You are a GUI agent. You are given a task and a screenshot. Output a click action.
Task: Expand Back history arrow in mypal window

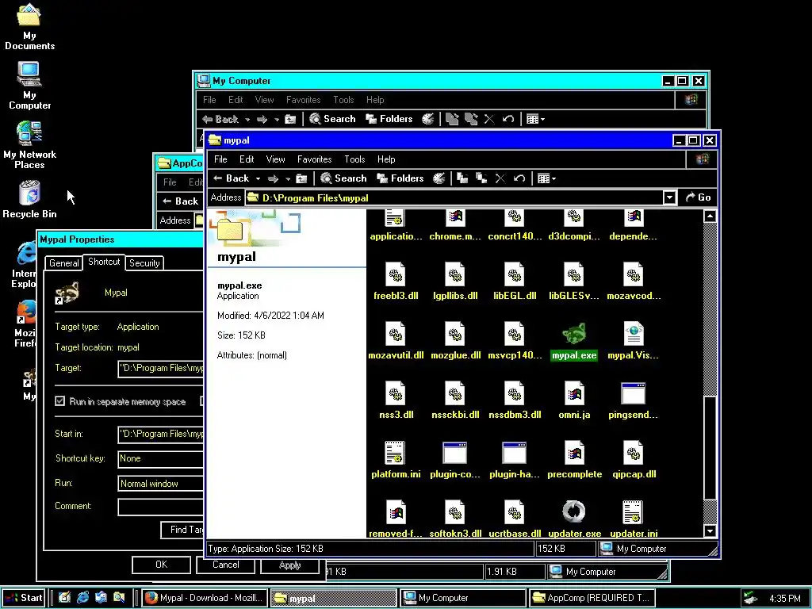pos(258,179)
